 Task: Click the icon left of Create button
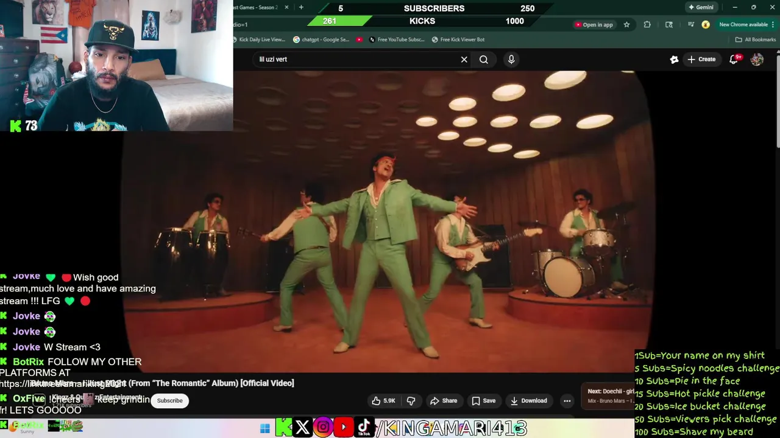(674, 60)
